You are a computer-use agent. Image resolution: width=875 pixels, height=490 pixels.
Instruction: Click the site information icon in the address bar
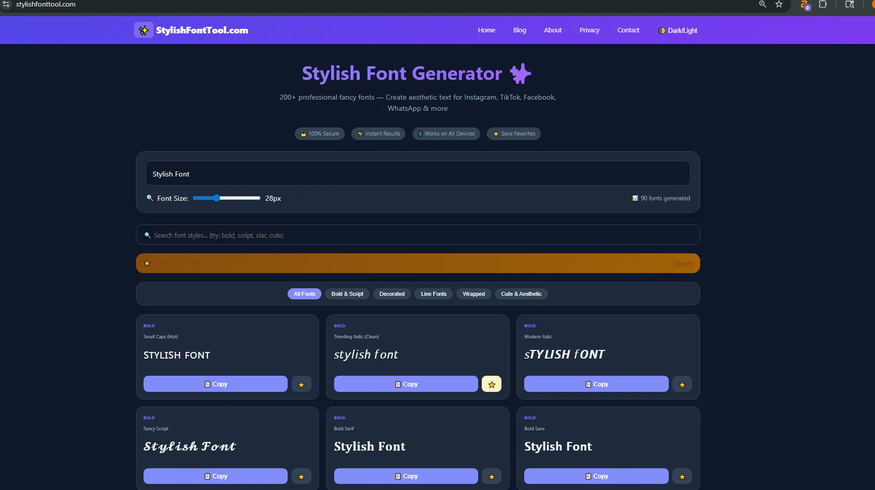pyautogui.click(x=6, y=4)
